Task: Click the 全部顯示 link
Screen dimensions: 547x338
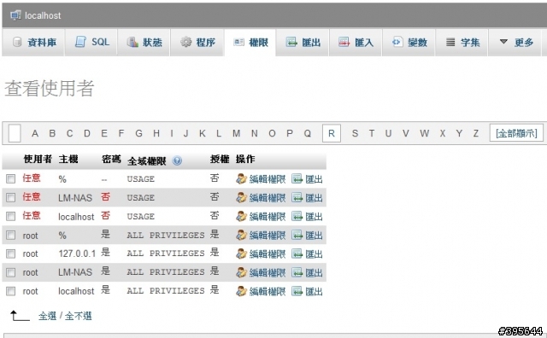Action: click(x=516, y=133)
